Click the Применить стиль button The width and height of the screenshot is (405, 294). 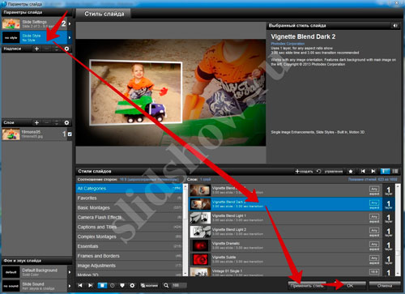coord(307,286)
